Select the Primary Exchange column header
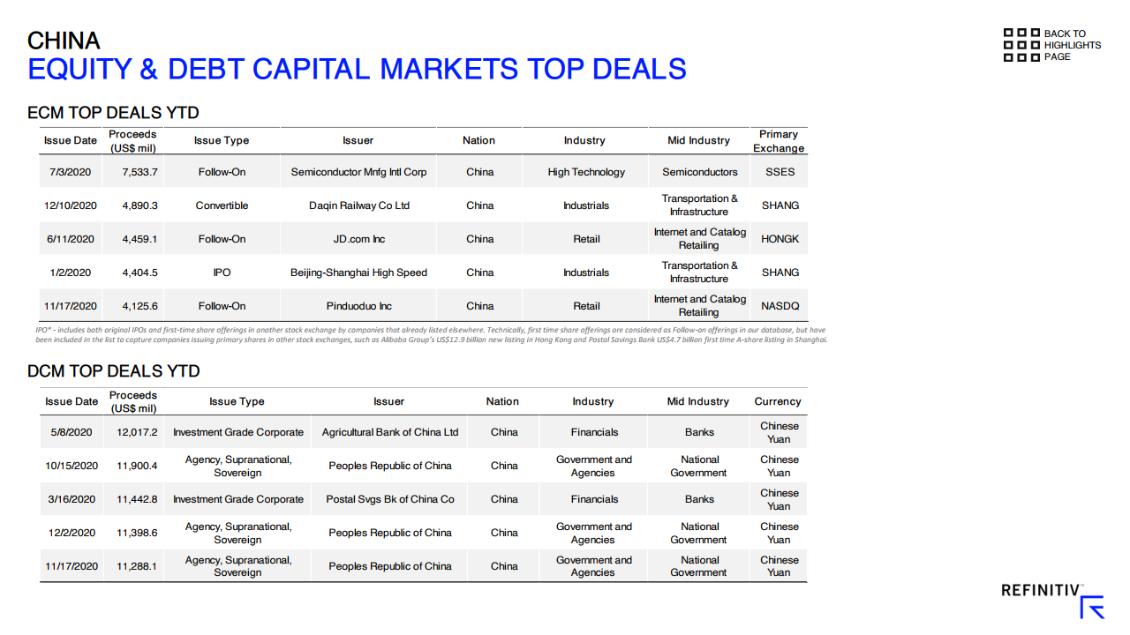The image size is (1130, 635). [x=778, y=141]
